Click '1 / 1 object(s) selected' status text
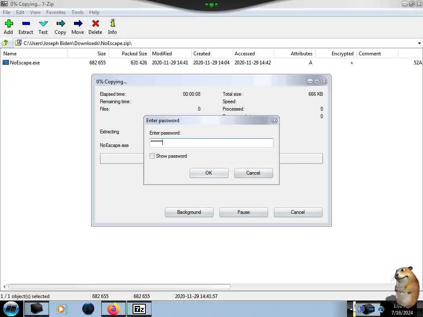 pos(25,296)
